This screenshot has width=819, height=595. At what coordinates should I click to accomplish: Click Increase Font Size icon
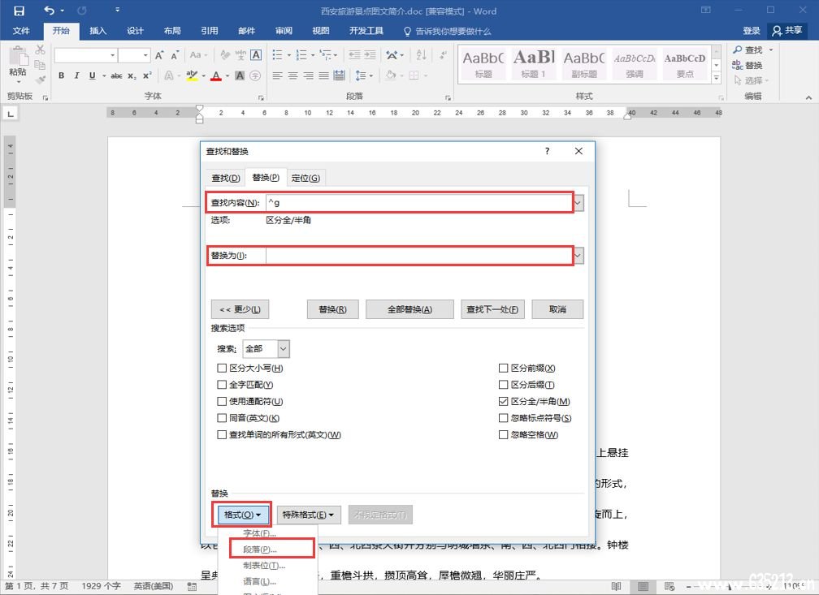(159, 55)
